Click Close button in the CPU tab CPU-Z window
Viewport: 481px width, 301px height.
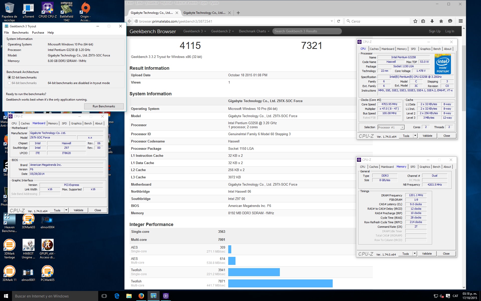(x=447, y=136)
